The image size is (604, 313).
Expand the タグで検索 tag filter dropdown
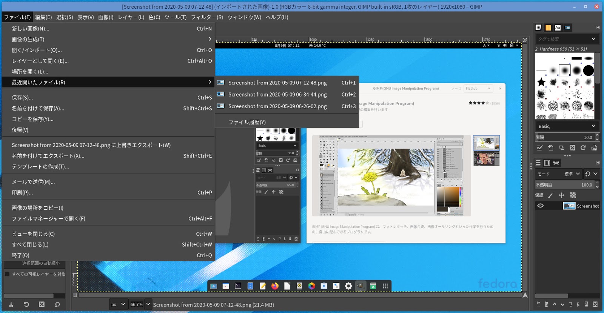(593, 39)
